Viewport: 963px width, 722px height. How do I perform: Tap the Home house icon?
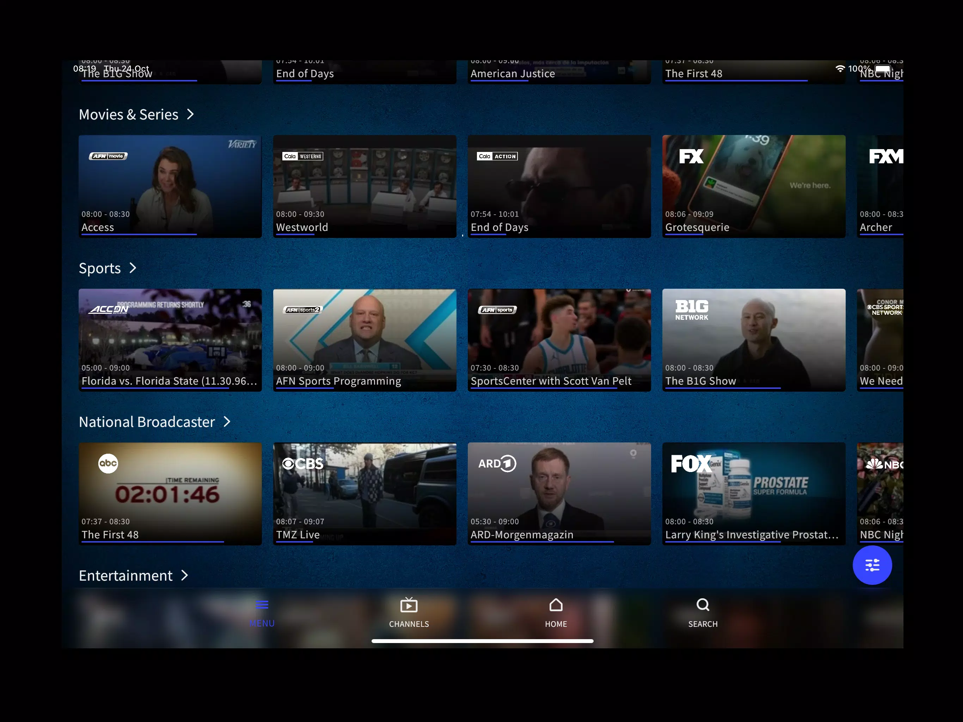(x=556, y=605)
